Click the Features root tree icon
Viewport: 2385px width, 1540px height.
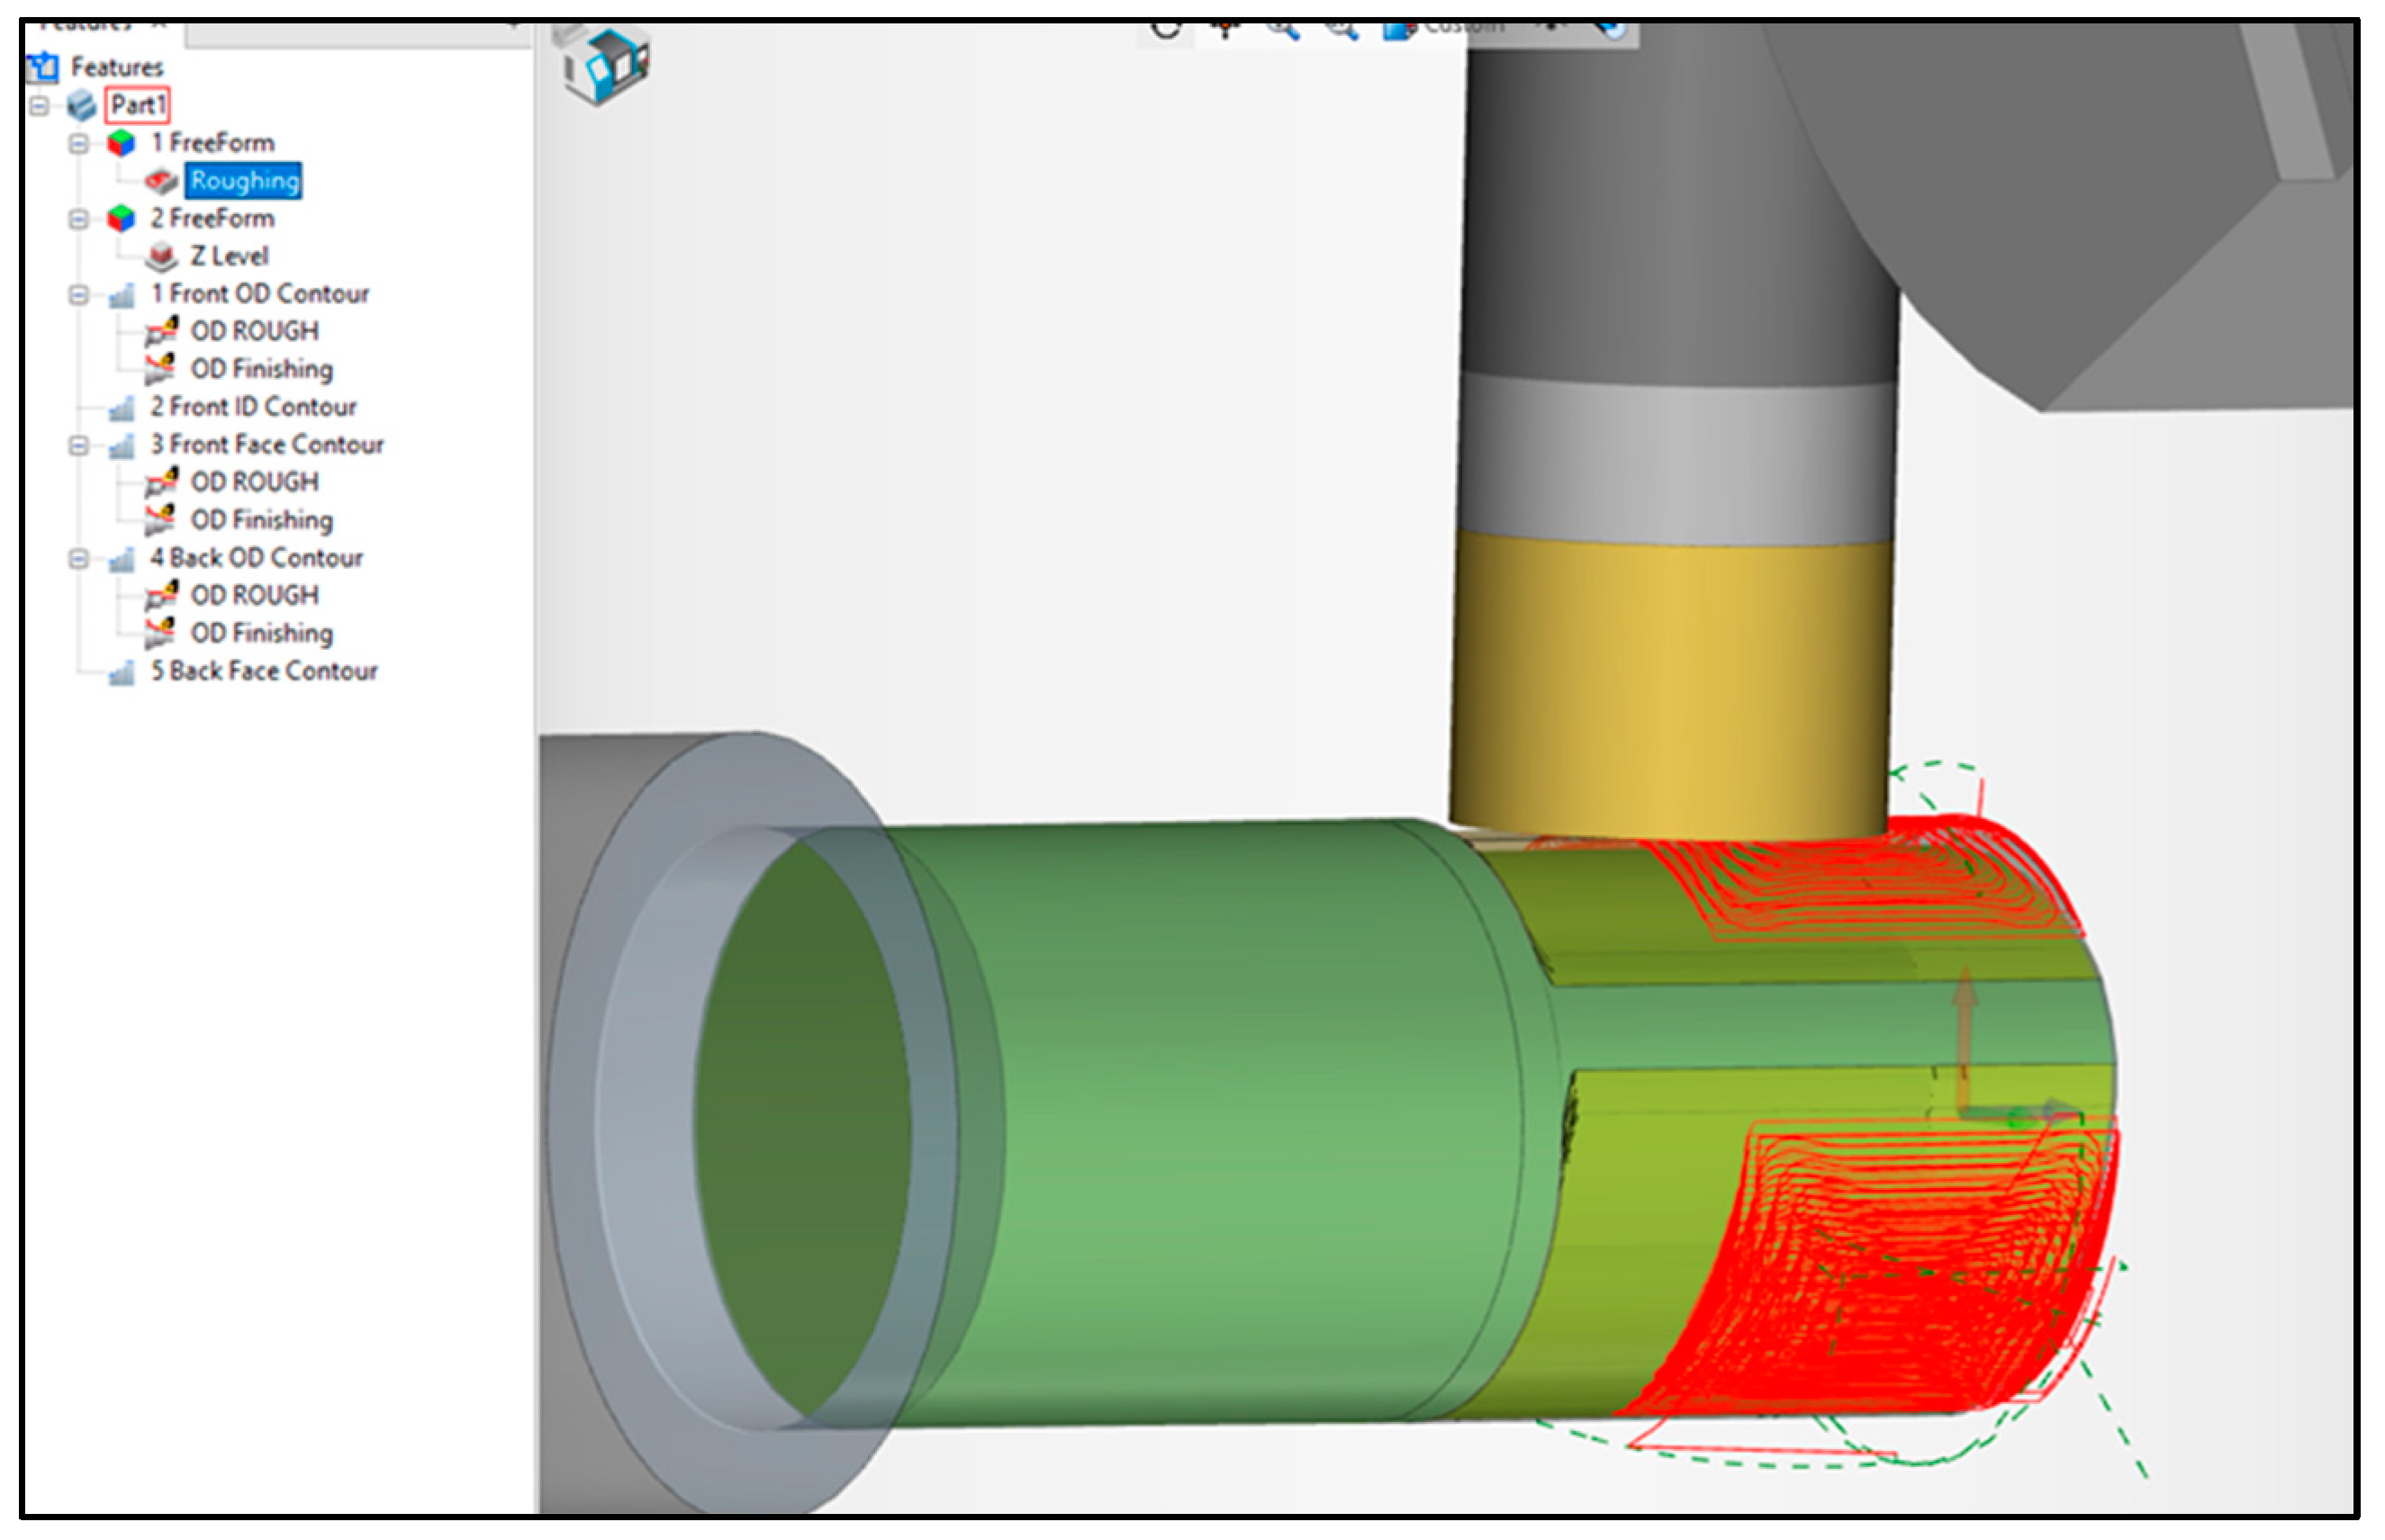(43, 67)
